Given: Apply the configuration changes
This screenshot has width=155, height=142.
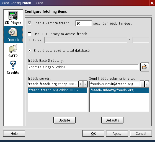Looking at the screenshot, I should [117, 133].
